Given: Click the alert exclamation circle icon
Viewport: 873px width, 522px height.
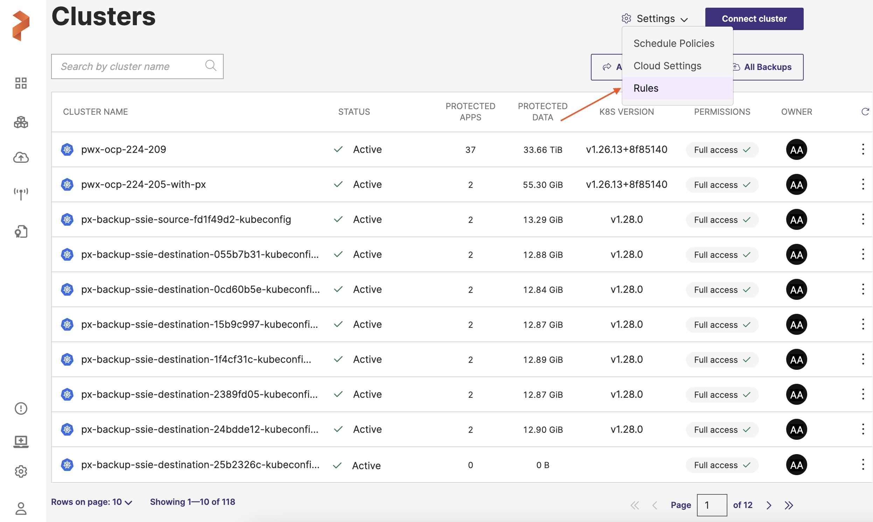Looking at the screenshot, I should coord(21,408).
